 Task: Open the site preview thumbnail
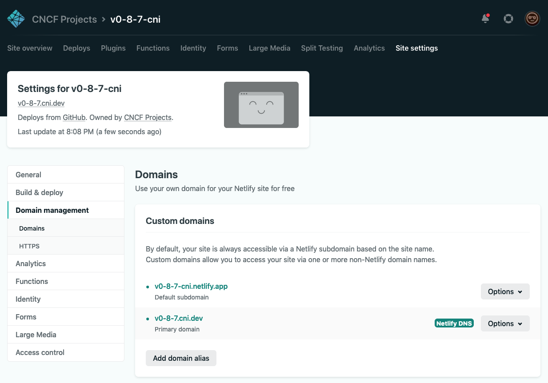pos(261,105)
